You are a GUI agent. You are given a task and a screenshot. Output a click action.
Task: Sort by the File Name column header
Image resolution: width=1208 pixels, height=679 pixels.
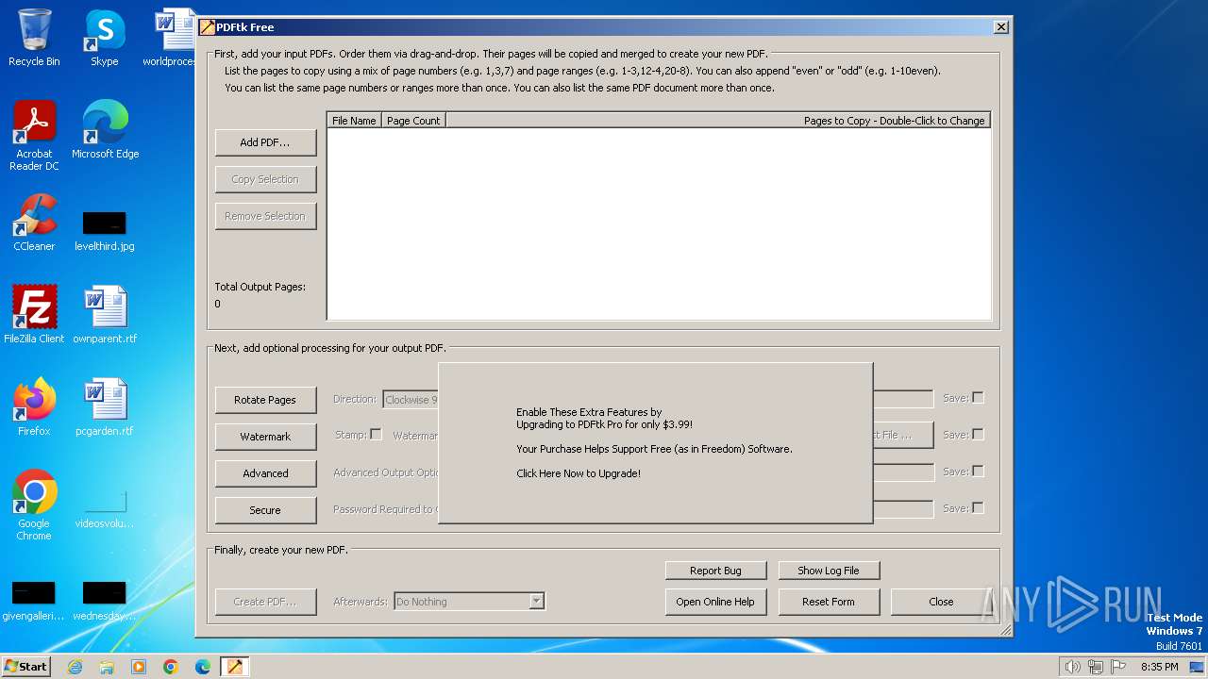(x=354, y=121)
